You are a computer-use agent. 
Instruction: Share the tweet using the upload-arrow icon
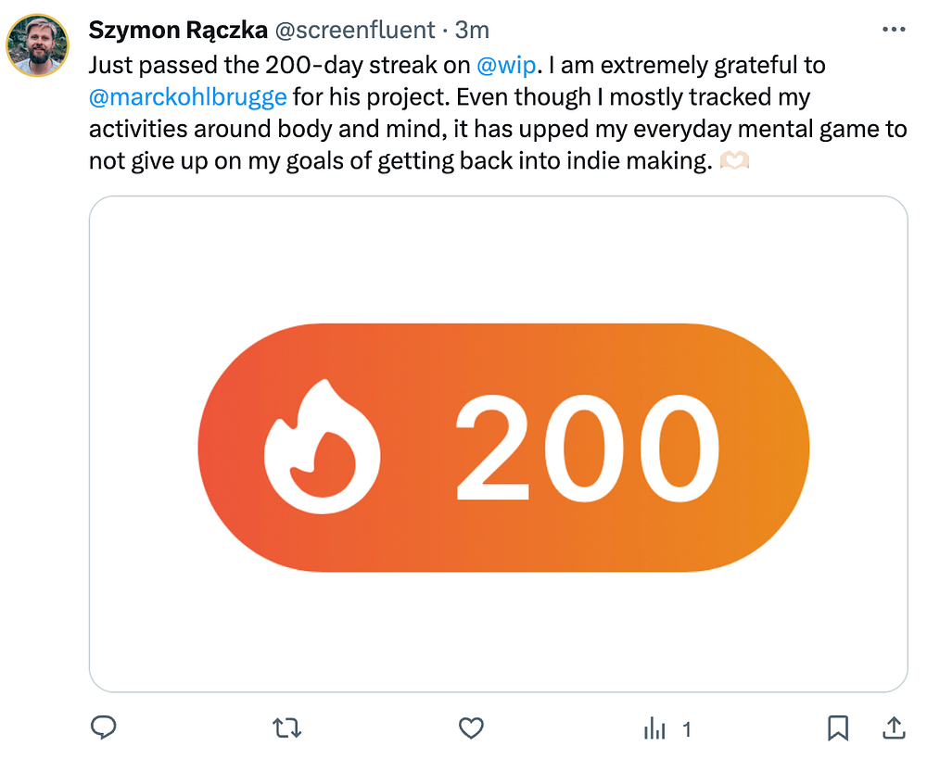[x=894, y=728]
